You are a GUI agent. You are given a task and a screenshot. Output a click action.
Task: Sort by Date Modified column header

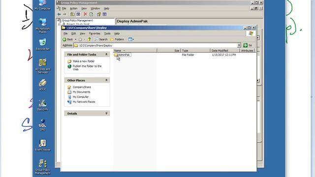[225, 51]
